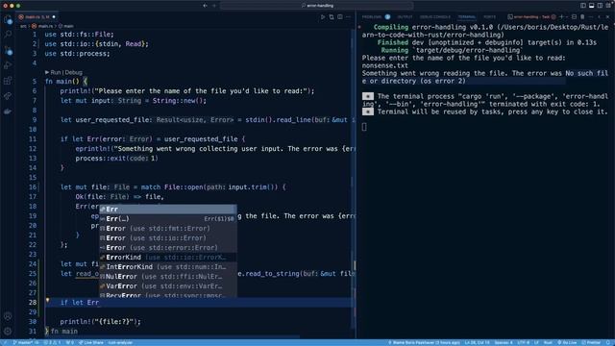Open terminal panel More Actions ellipsis
Screen dimensions: 615x346
[x=591, y=17]
